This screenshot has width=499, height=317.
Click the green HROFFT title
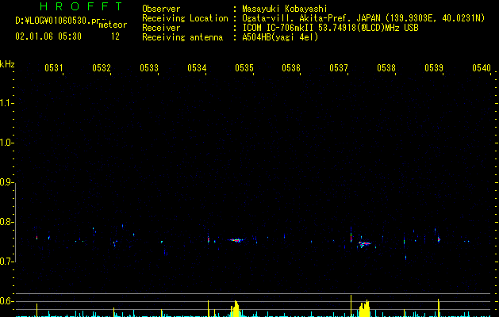[81, 6]
